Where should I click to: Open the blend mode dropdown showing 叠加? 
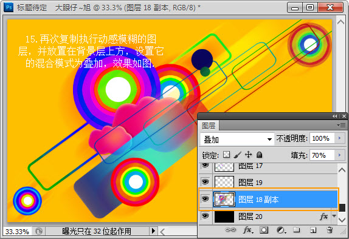[237, 140]
